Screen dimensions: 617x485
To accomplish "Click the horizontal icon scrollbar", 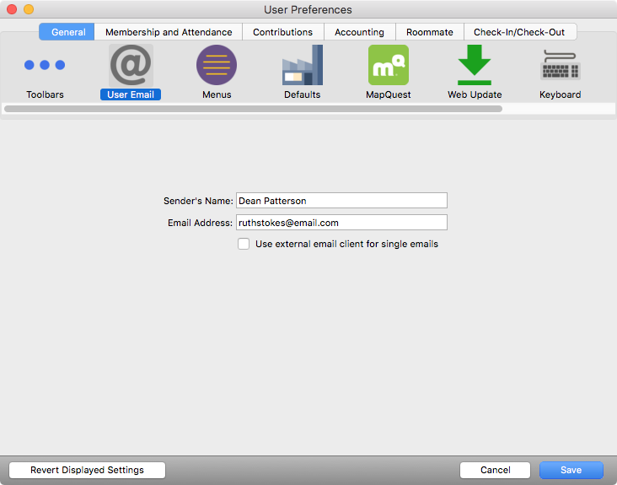I will [253, 109].
